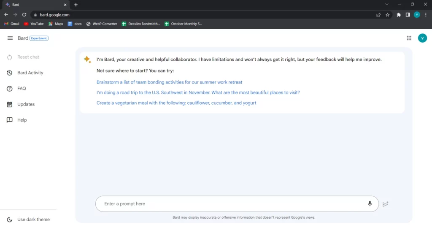
Task: Open the Maps bookmark
Action: tap(56, 24)
